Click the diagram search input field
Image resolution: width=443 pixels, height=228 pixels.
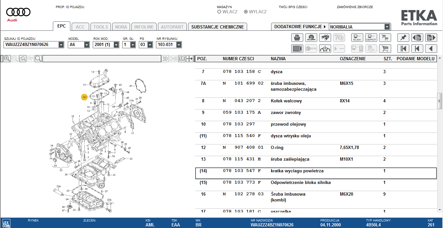point(102,59)
